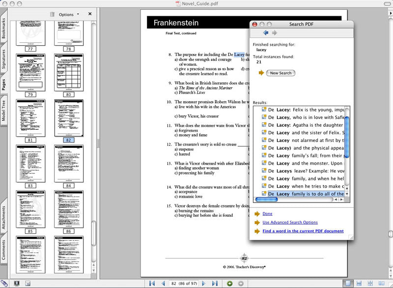
Task: Start a New Search
Action: click(280, 74)
